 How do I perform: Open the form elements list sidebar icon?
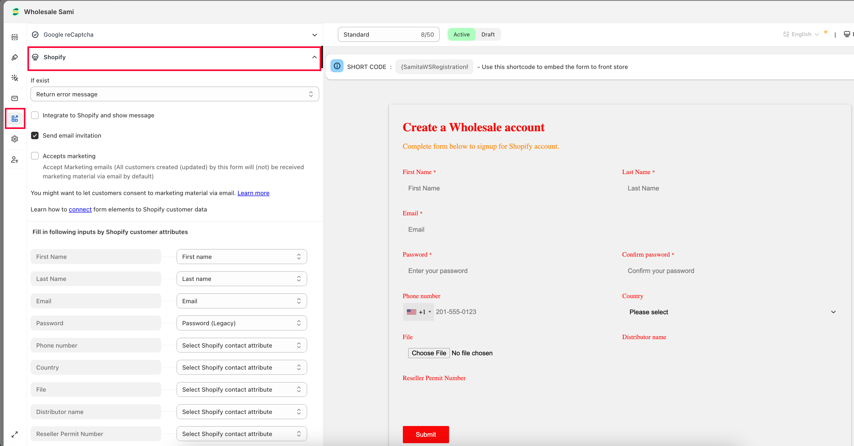pos(15,37)
